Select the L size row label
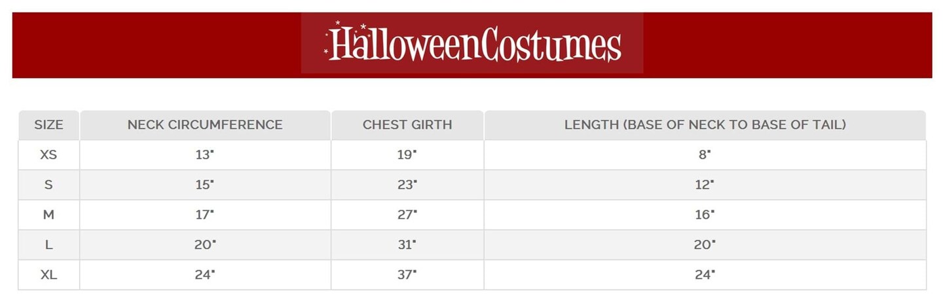Screen dimensions: 943x308 [48, 245]
